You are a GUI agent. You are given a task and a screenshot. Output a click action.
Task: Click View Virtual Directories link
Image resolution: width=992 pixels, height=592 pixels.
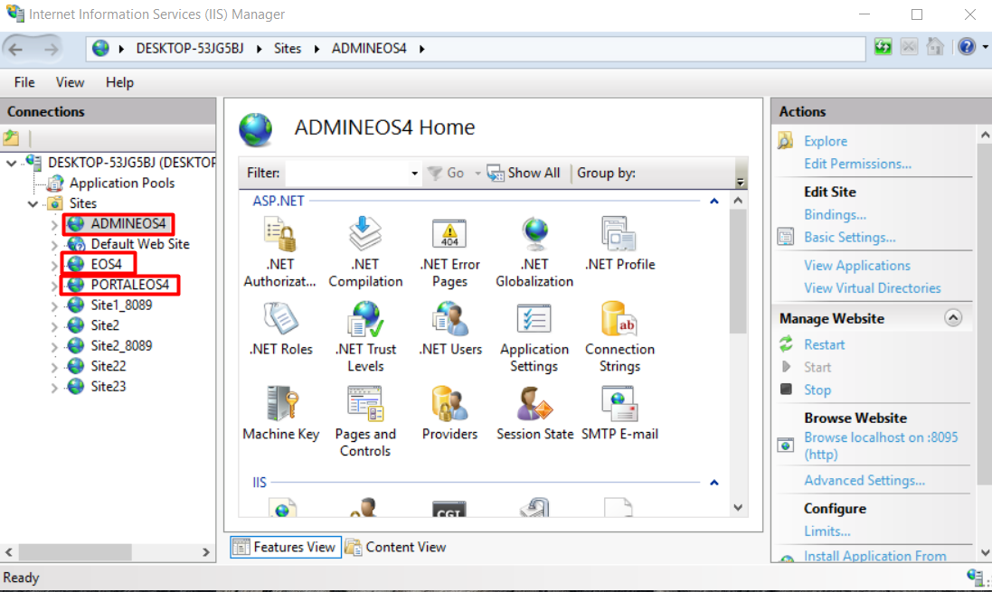(873, 288)
